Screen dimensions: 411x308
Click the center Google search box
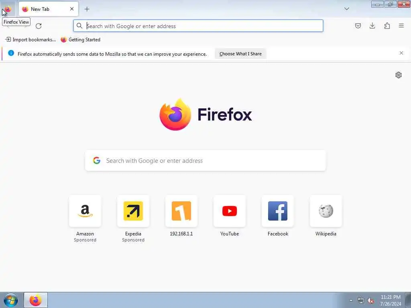205,160
